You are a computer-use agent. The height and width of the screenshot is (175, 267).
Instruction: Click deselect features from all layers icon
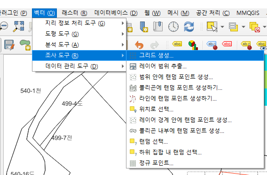(255, 27)
